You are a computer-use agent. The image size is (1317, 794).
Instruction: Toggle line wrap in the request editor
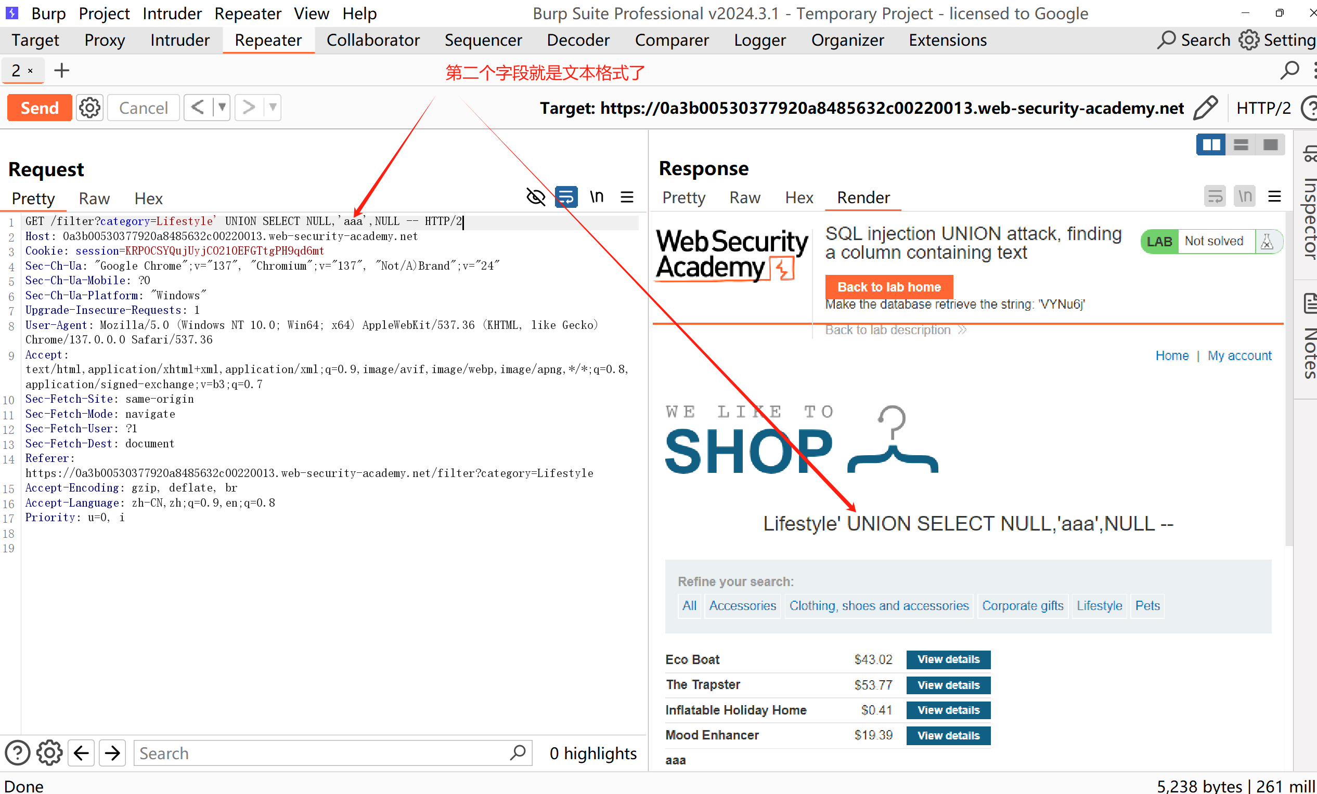(566, 197)
